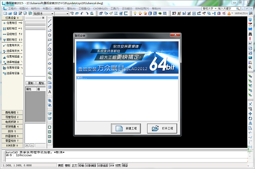Click the 新建工程 button in the dialog
Image resolution: width=255 pixels, height=169 pixels.
pos(126,128)
